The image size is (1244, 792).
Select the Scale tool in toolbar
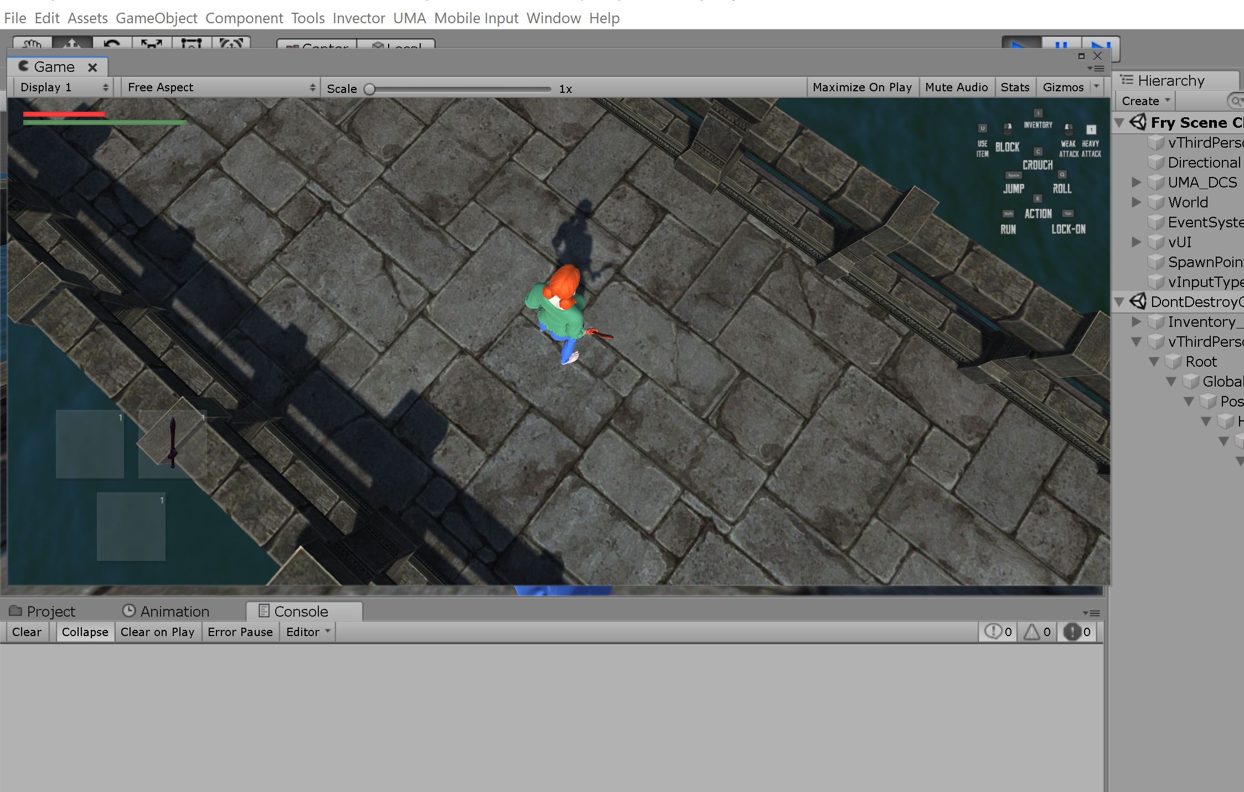[152, 43]
